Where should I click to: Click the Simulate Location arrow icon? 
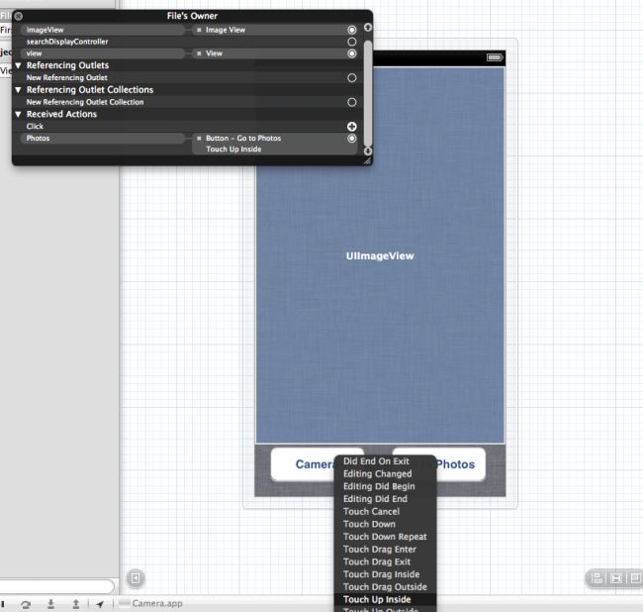[100, 604]
